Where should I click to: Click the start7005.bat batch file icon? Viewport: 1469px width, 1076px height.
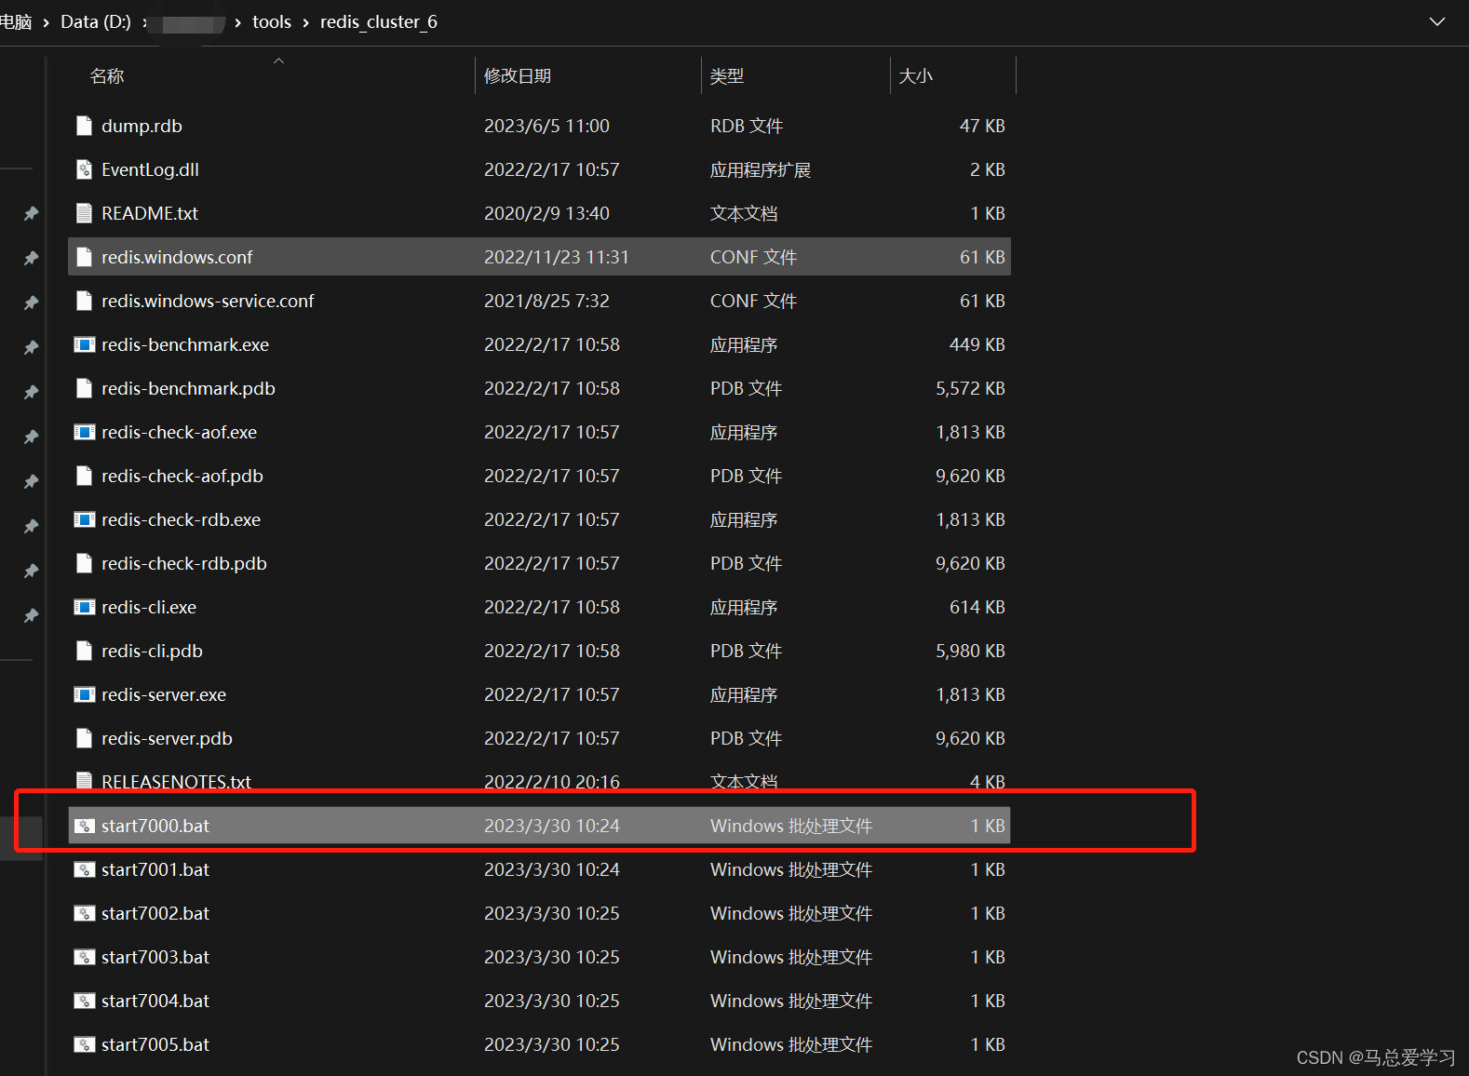pyautogui.click(x=84, y=1044)
